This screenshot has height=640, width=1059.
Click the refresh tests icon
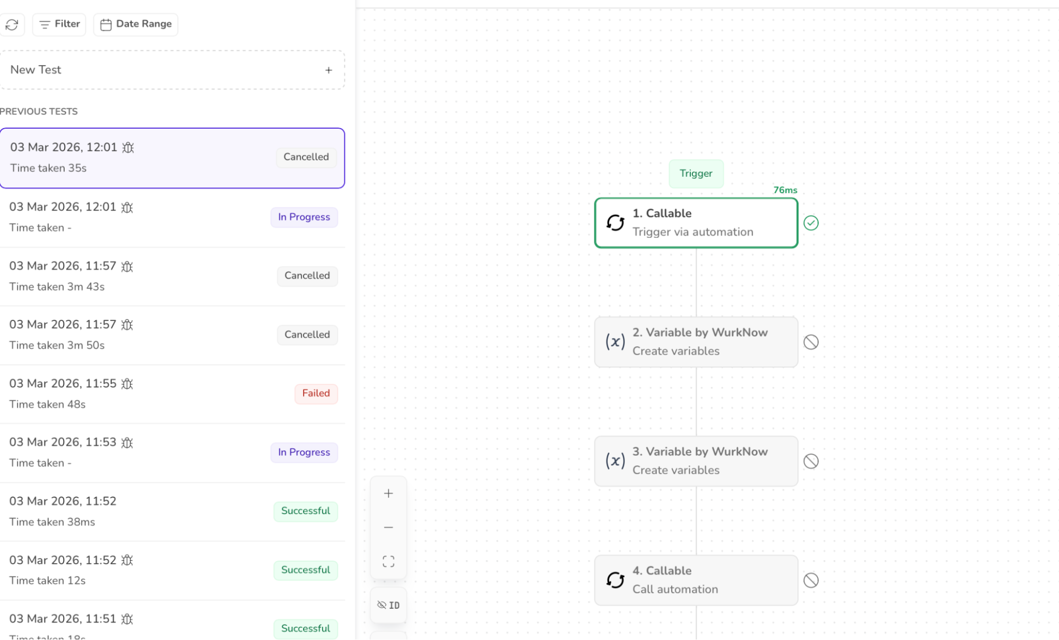(x=12, y=24)
